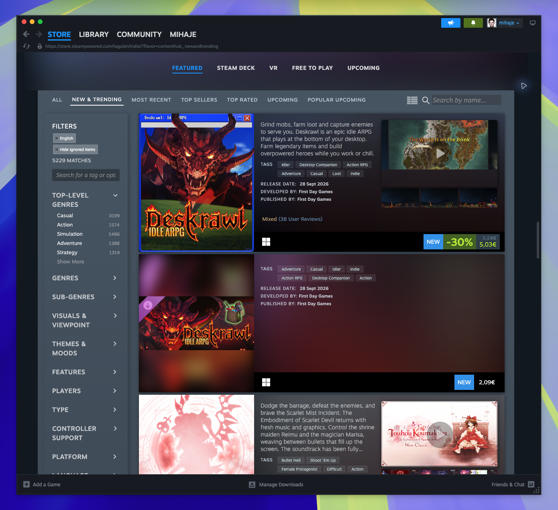
Task: Open notifications bell icon
Action: 473,23
